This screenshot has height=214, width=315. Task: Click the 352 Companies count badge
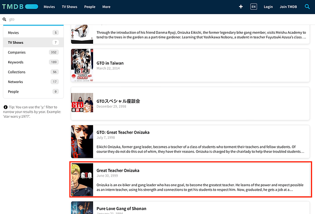coord(53,52)
